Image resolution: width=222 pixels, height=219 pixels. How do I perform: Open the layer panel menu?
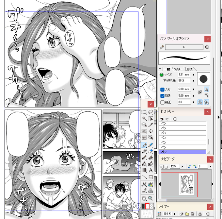pos(208,214)
